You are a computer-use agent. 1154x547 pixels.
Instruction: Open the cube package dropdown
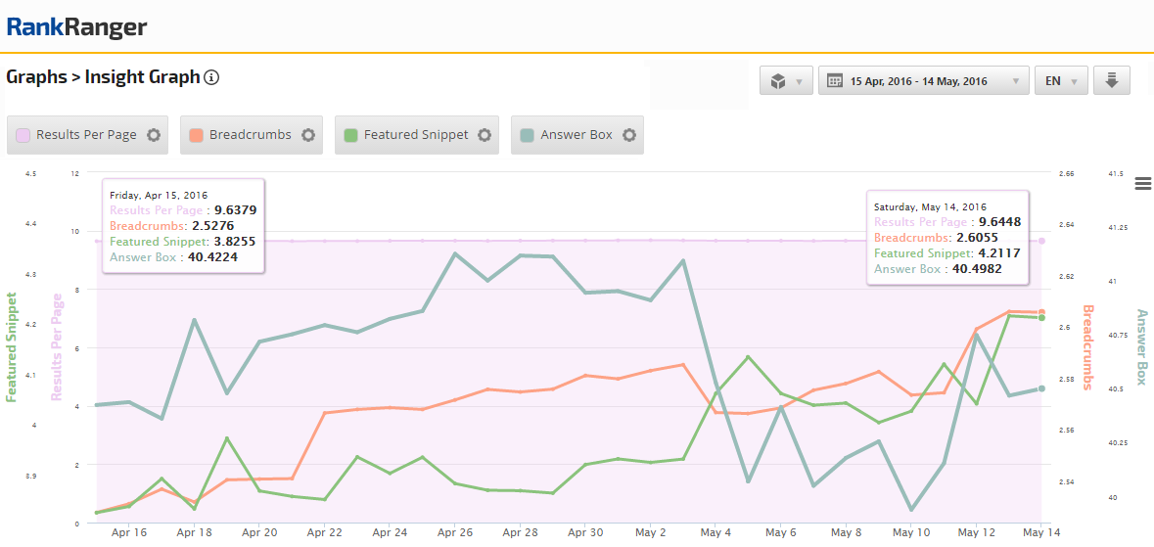point(786,81)
